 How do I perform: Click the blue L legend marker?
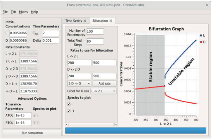pos(202,35)
